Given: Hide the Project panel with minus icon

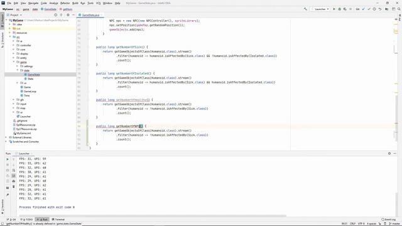Looking at the screenshot, I should coord(73,15).
